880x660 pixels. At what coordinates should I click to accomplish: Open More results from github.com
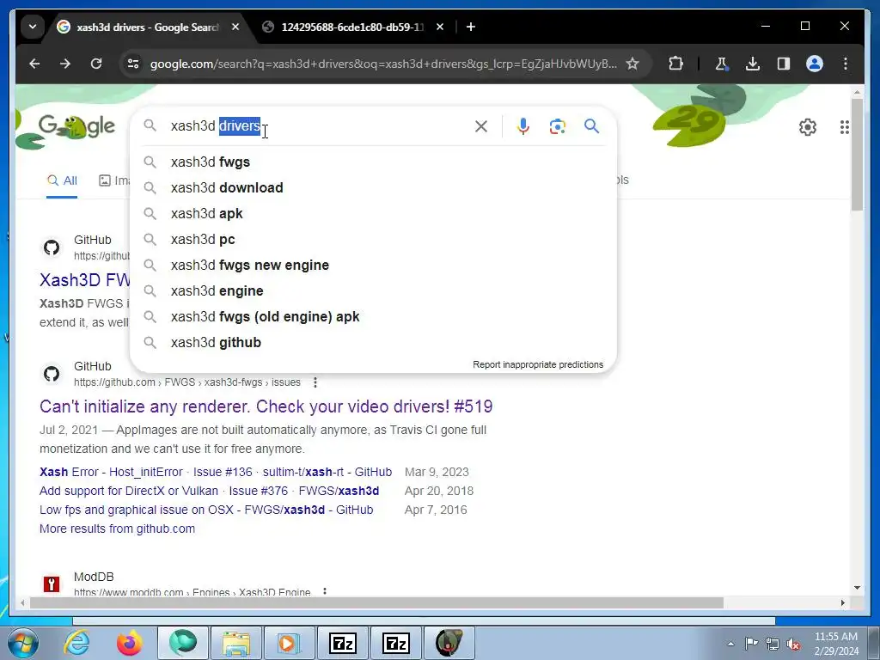point(117,529)
